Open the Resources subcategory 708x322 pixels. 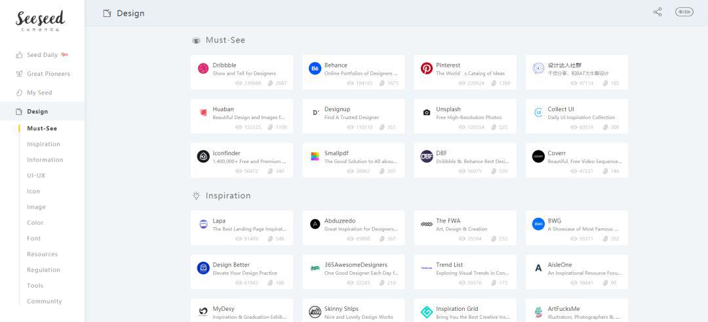43,255
